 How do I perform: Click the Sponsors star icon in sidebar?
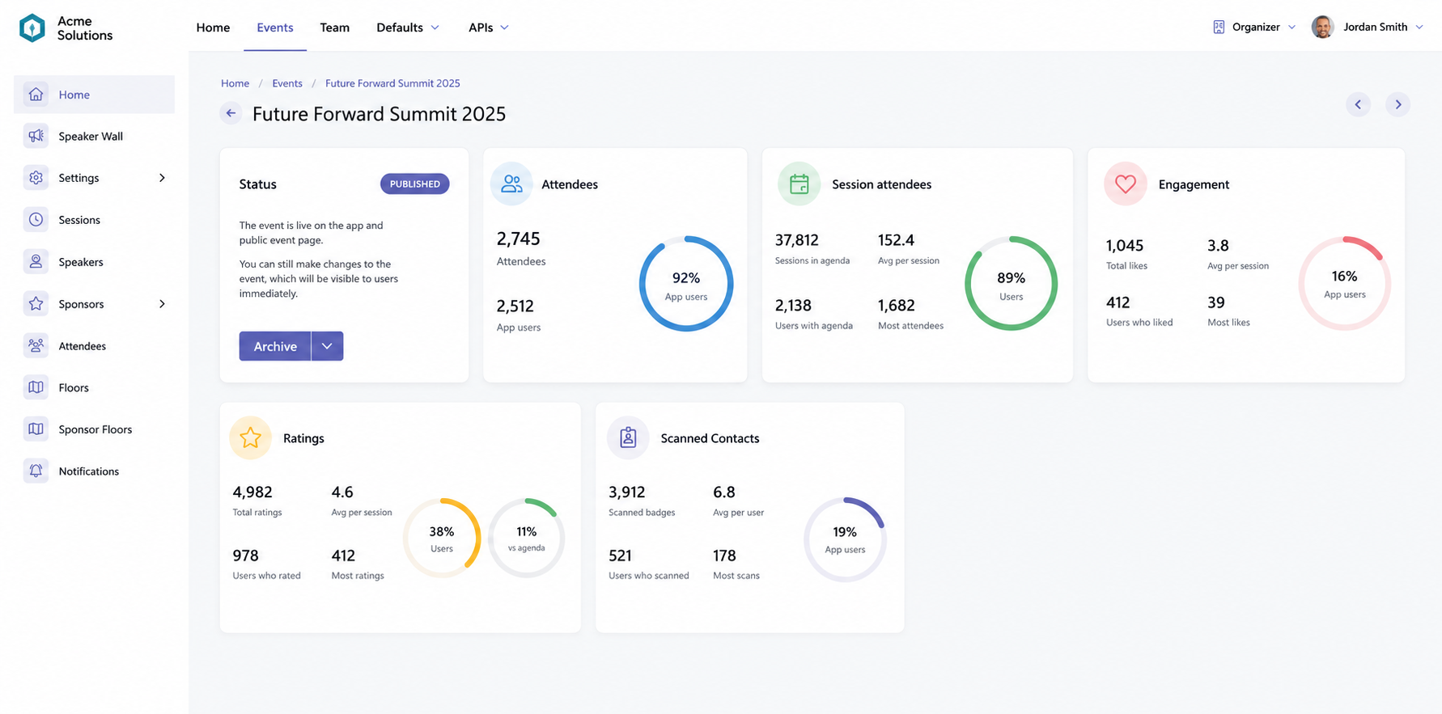coord(36,304)
